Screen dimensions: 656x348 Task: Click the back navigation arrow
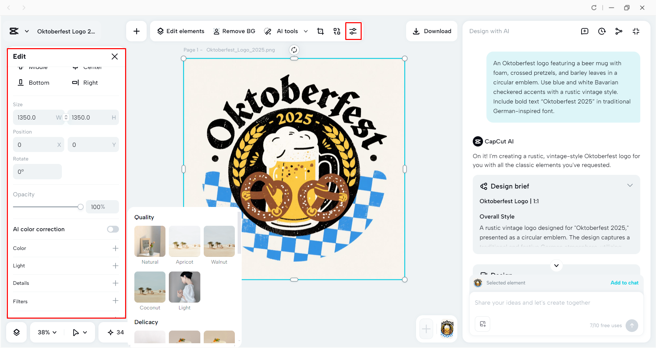(9, 8)
